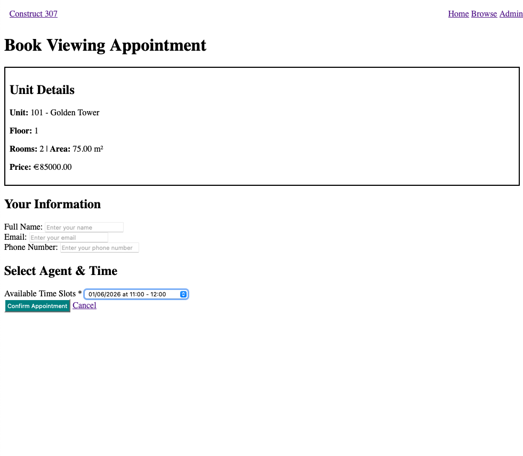This screenshot has width=523, height=456.
Task: Click the 'Available Time Slots' label
Action: pyautogui.click(x=40, y=294)
